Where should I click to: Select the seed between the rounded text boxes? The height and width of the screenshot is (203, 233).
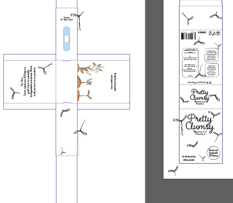click(x=200, y=72)
